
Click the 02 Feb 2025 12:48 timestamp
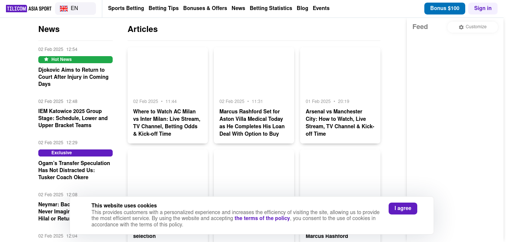58,101
